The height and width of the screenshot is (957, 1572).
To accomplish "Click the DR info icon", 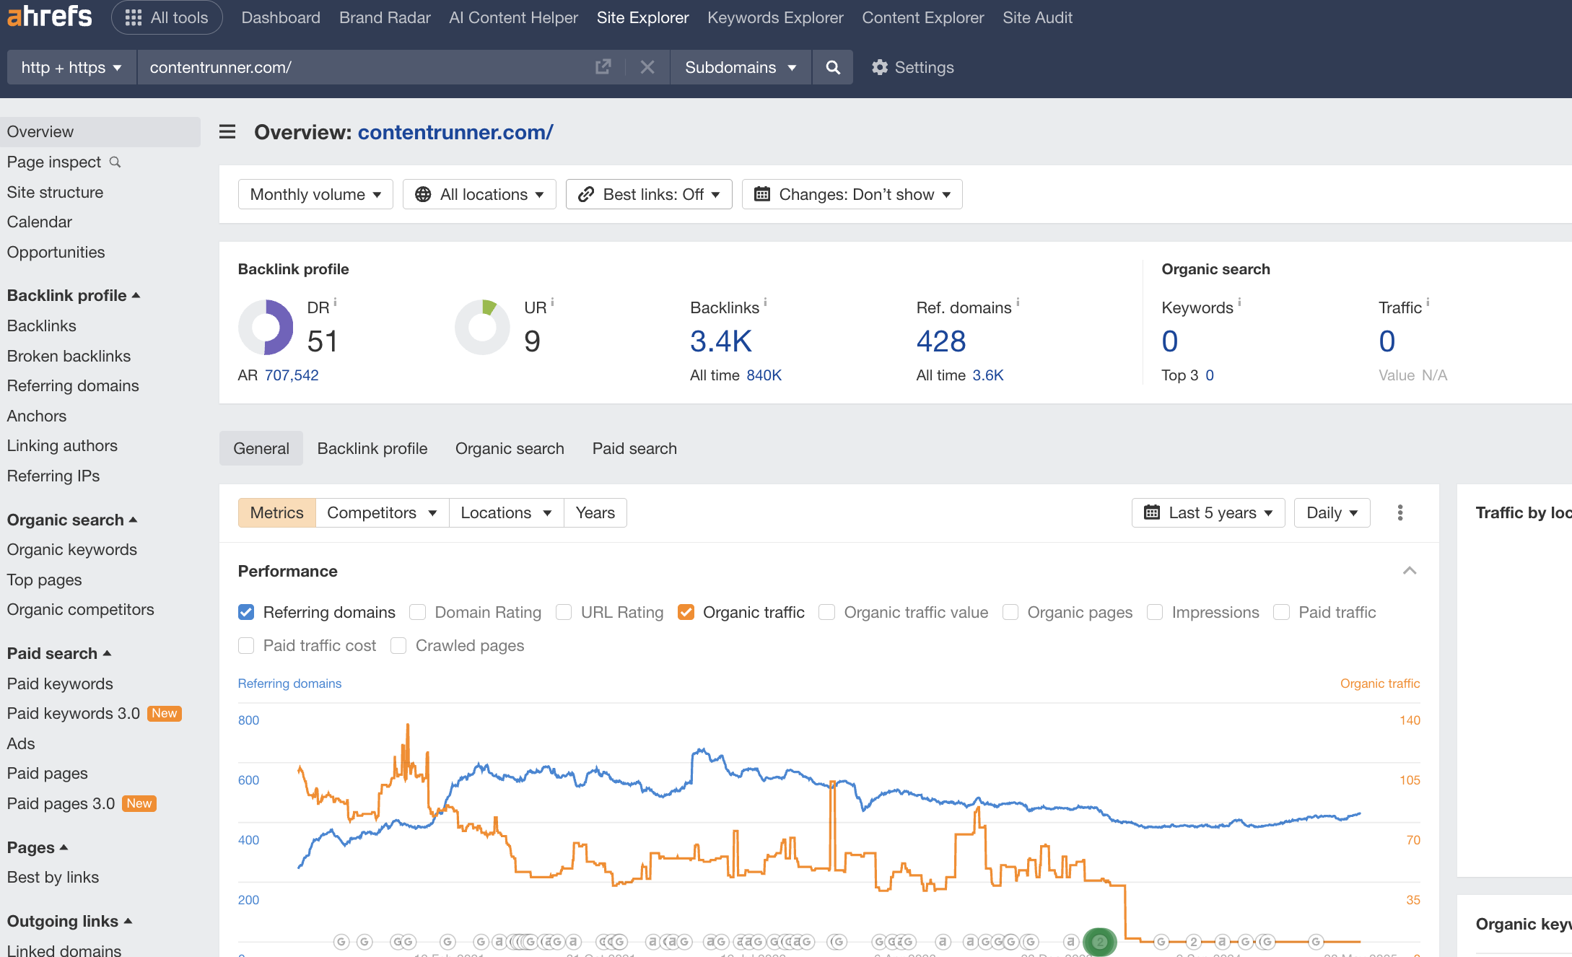I will click(x=335, y=302).
